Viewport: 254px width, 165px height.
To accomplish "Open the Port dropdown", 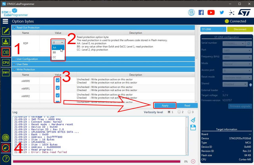I will coord(237,51).
